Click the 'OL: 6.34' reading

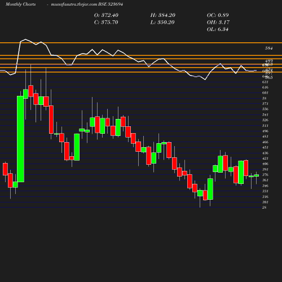[218, 29]
